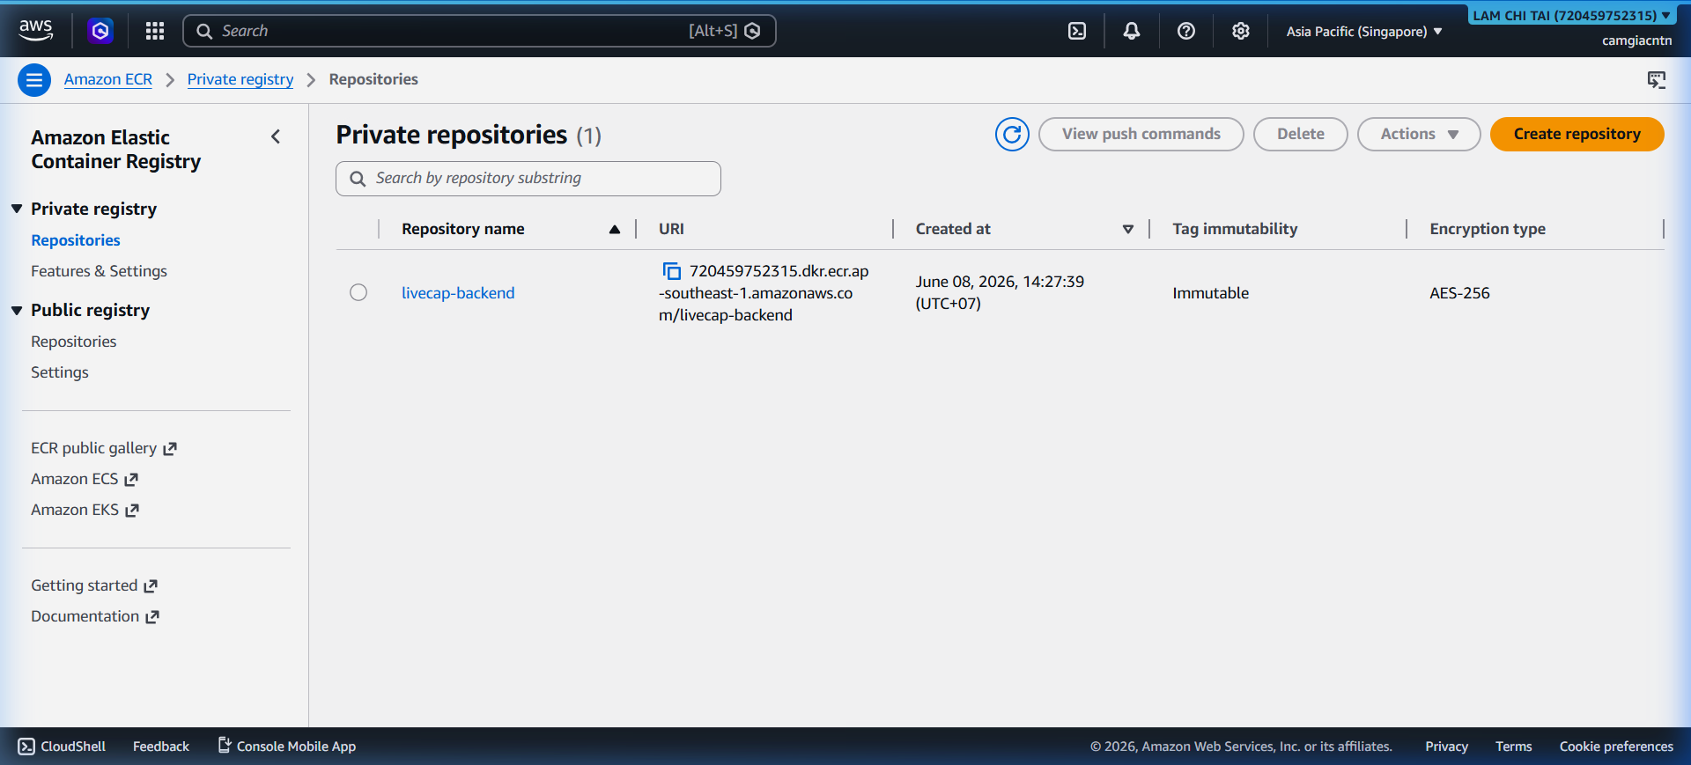
Task: Open LAM CHI TAI account menu
Action: tap(1571, 15)
